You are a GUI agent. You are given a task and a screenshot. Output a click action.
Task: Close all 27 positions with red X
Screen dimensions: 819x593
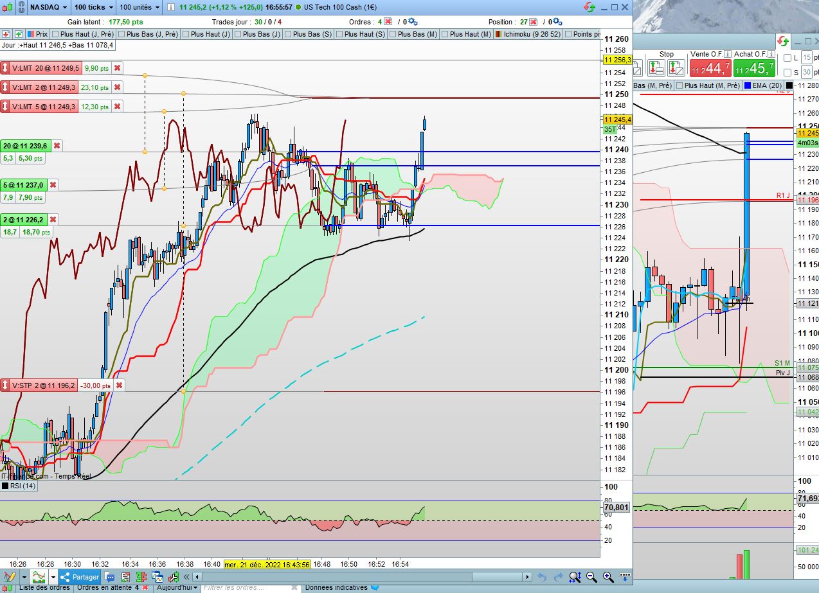[534, 21]
